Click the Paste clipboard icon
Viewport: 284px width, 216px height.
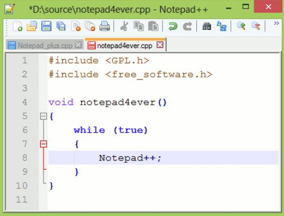click(x=153, y=26)
